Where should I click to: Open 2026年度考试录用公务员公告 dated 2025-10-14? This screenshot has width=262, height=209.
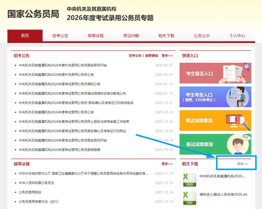[56, 112]
